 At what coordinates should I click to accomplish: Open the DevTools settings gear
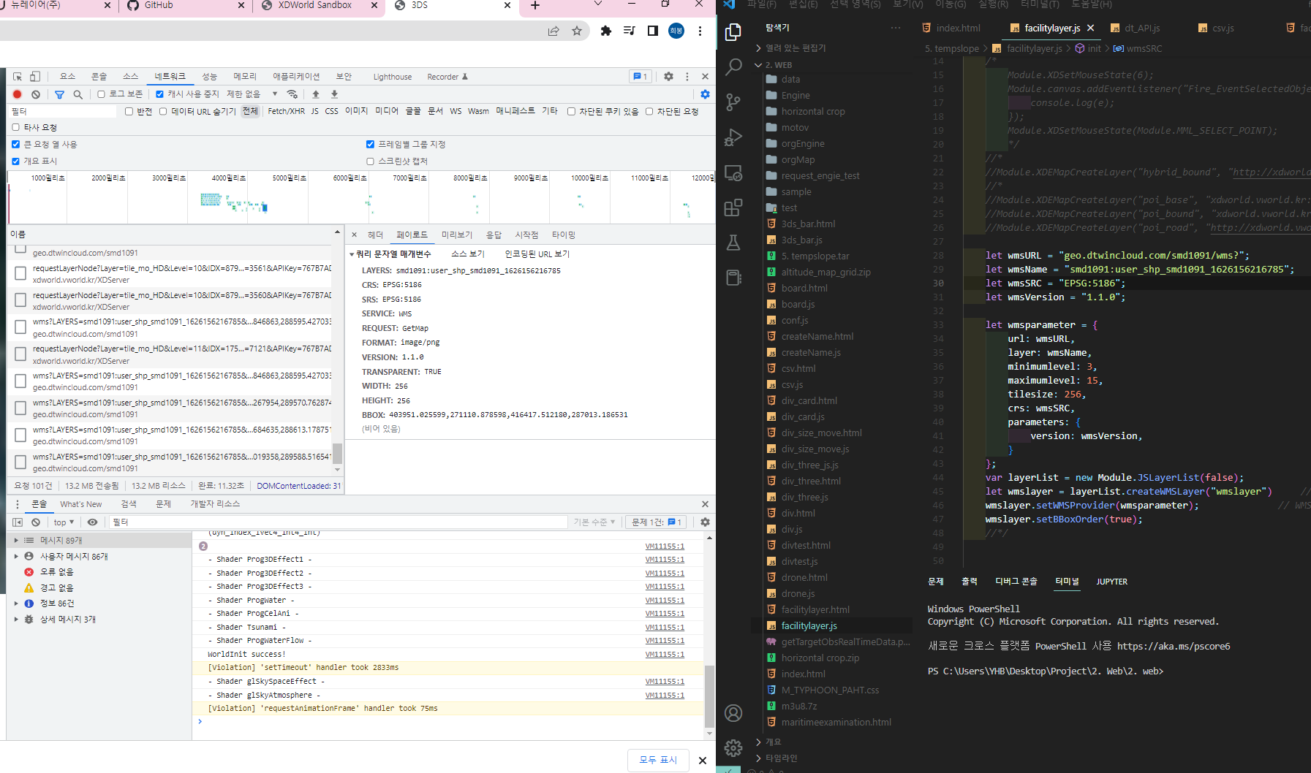click(x=668, y=76)
